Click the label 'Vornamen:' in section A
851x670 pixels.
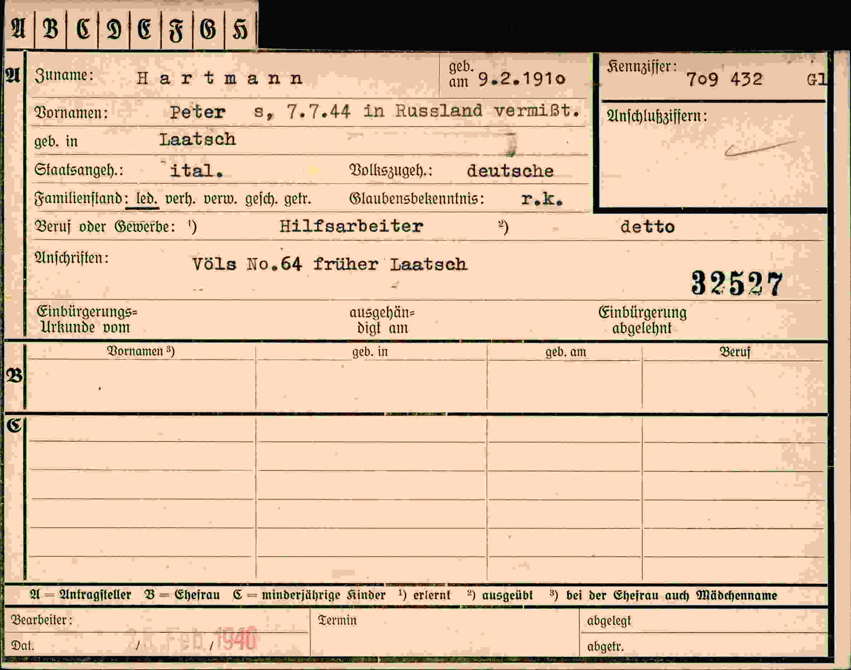[x=71, y=113]
